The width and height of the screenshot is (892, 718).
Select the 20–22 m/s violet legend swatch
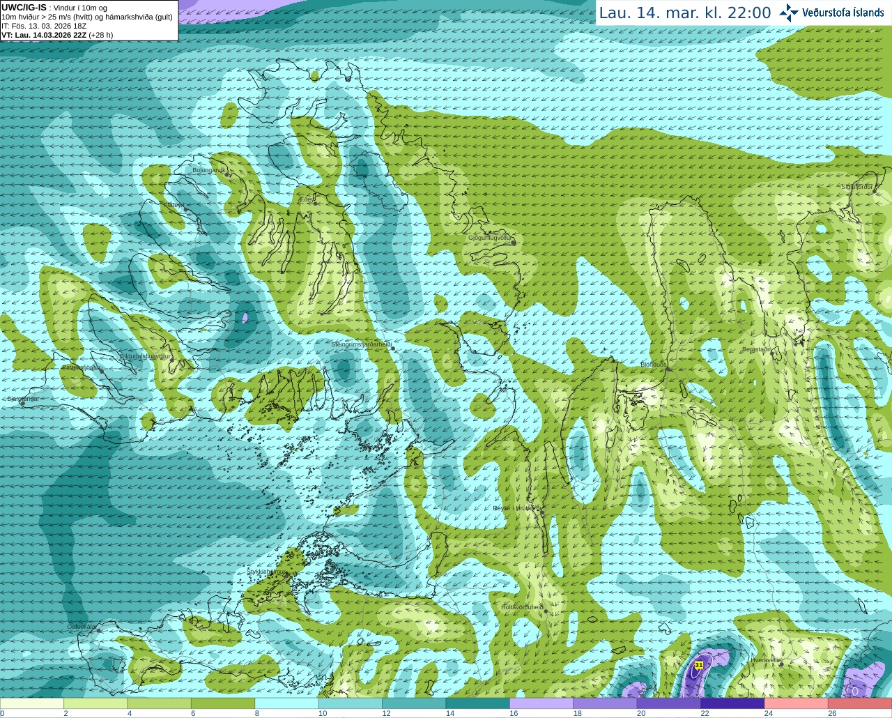(670, 703)
